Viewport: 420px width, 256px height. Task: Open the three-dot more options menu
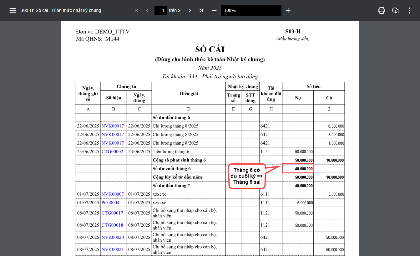pyautogui.click(x=409, y=10)
